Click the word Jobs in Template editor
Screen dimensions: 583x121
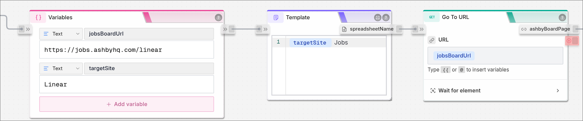pyautogui.click(x=341, y=43)
